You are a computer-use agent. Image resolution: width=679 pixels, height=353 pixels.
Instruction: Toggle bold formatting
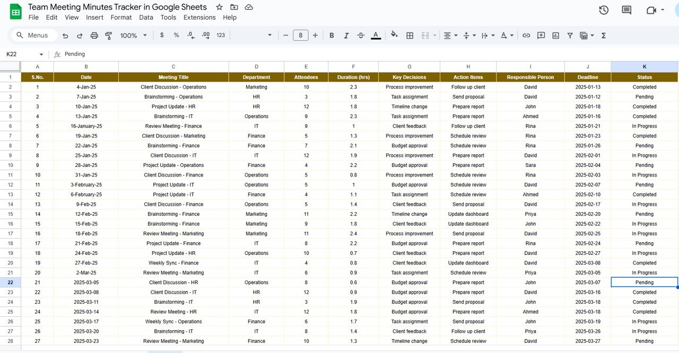(332, 36)
